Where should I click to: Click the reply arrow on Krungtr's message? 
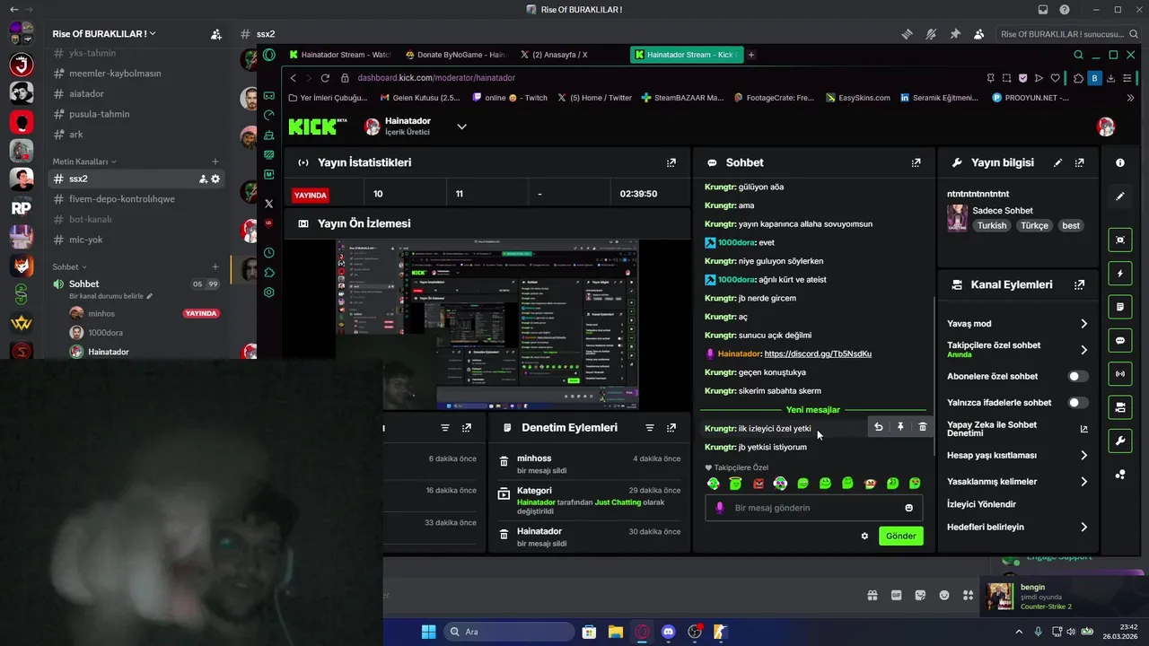pos(878,427)
